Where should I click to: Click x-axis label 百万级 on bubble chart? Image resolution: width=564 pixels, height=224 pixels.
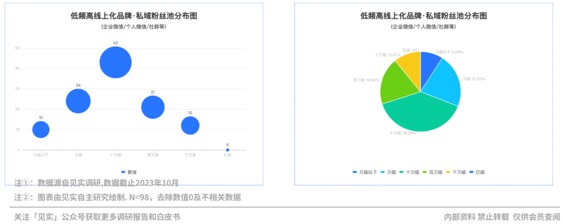tap(153, 155)
